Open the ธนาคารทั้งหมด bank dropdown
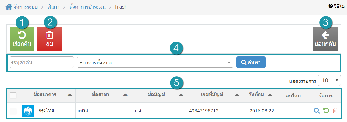This screenshot has width=347, height=122. (x=155, y=62)
